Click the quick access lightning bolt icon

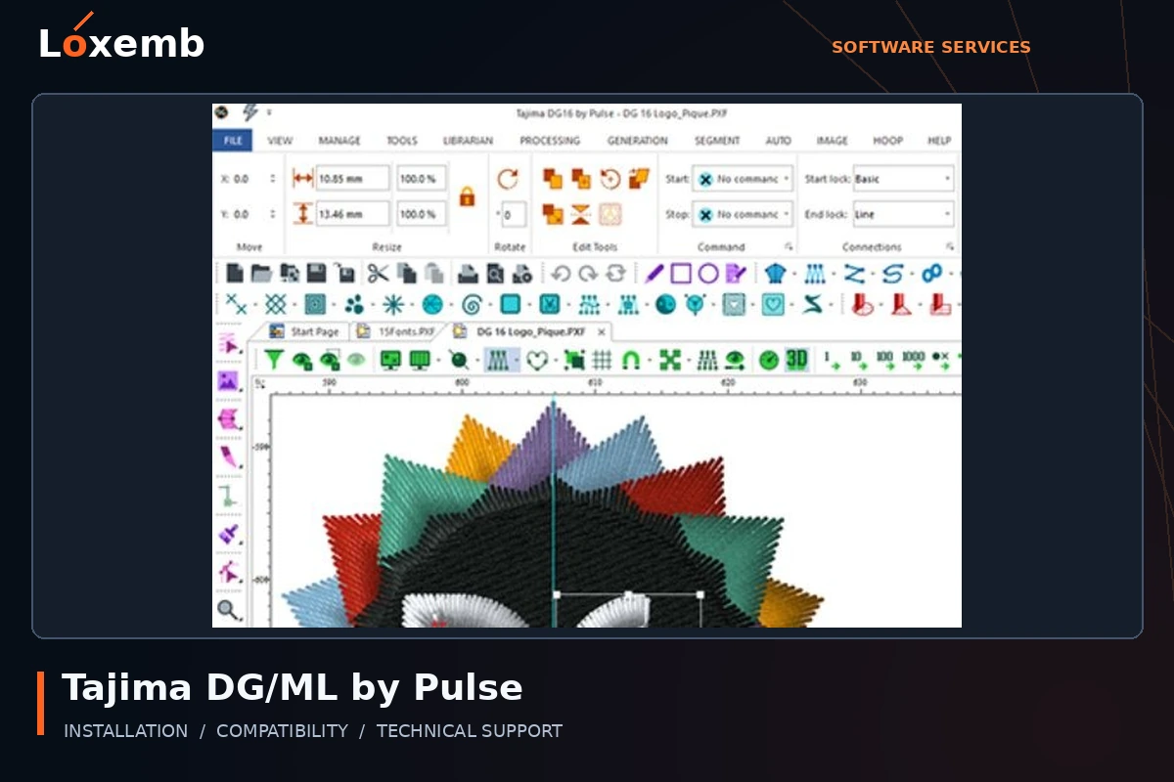(250, 113)
